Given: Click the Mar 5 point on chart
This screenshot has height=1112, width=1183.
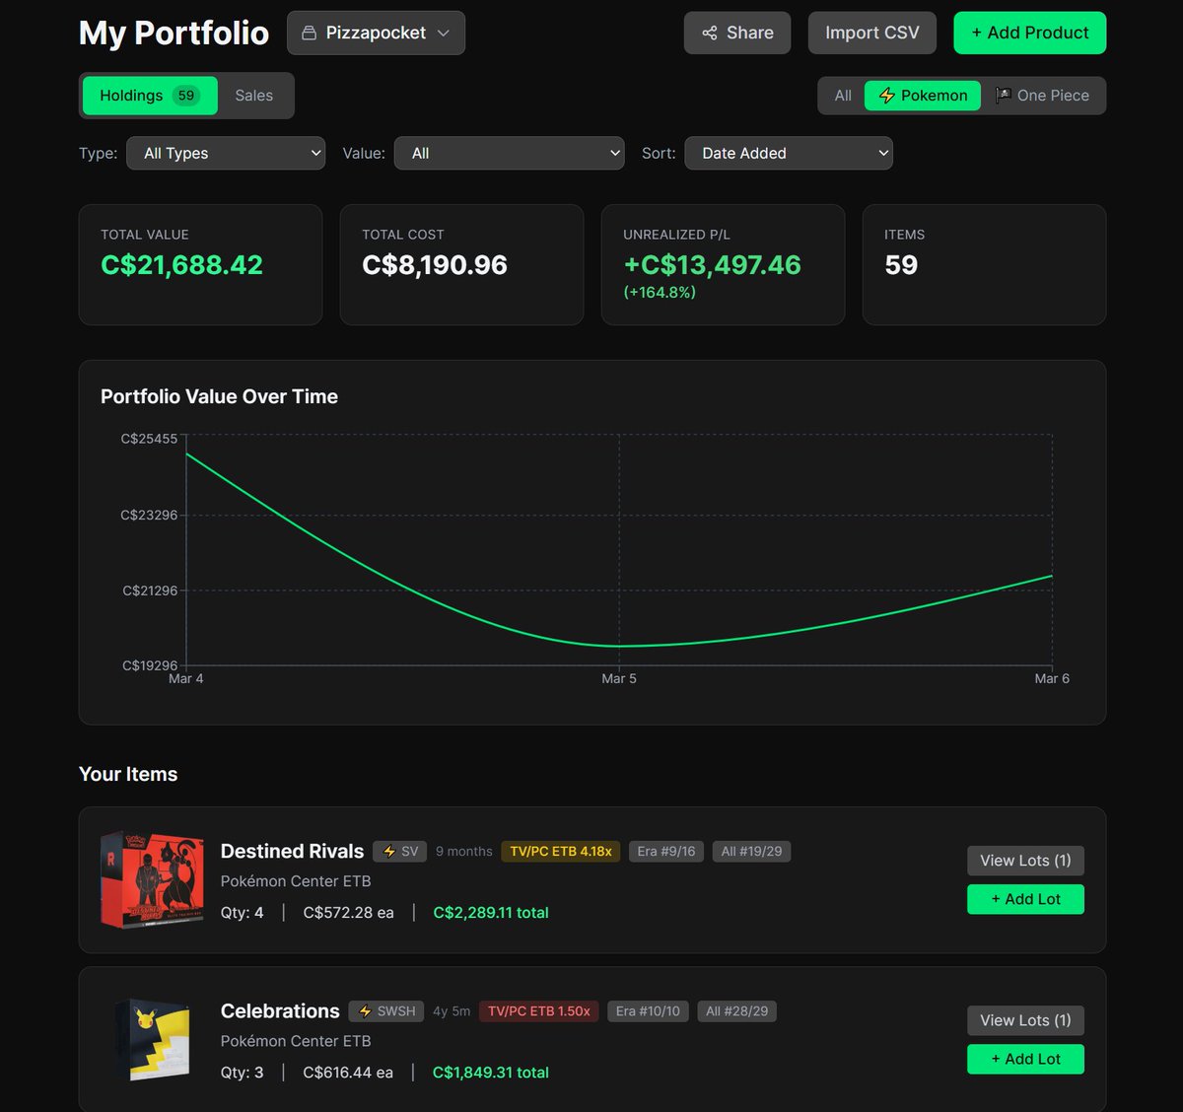Looking at the screenshot, I should click(619, 647).
